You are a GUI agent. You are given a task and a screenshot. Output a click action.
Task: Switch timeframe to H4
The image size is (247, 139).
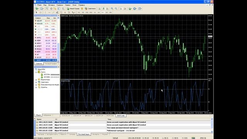coord(99,12)
